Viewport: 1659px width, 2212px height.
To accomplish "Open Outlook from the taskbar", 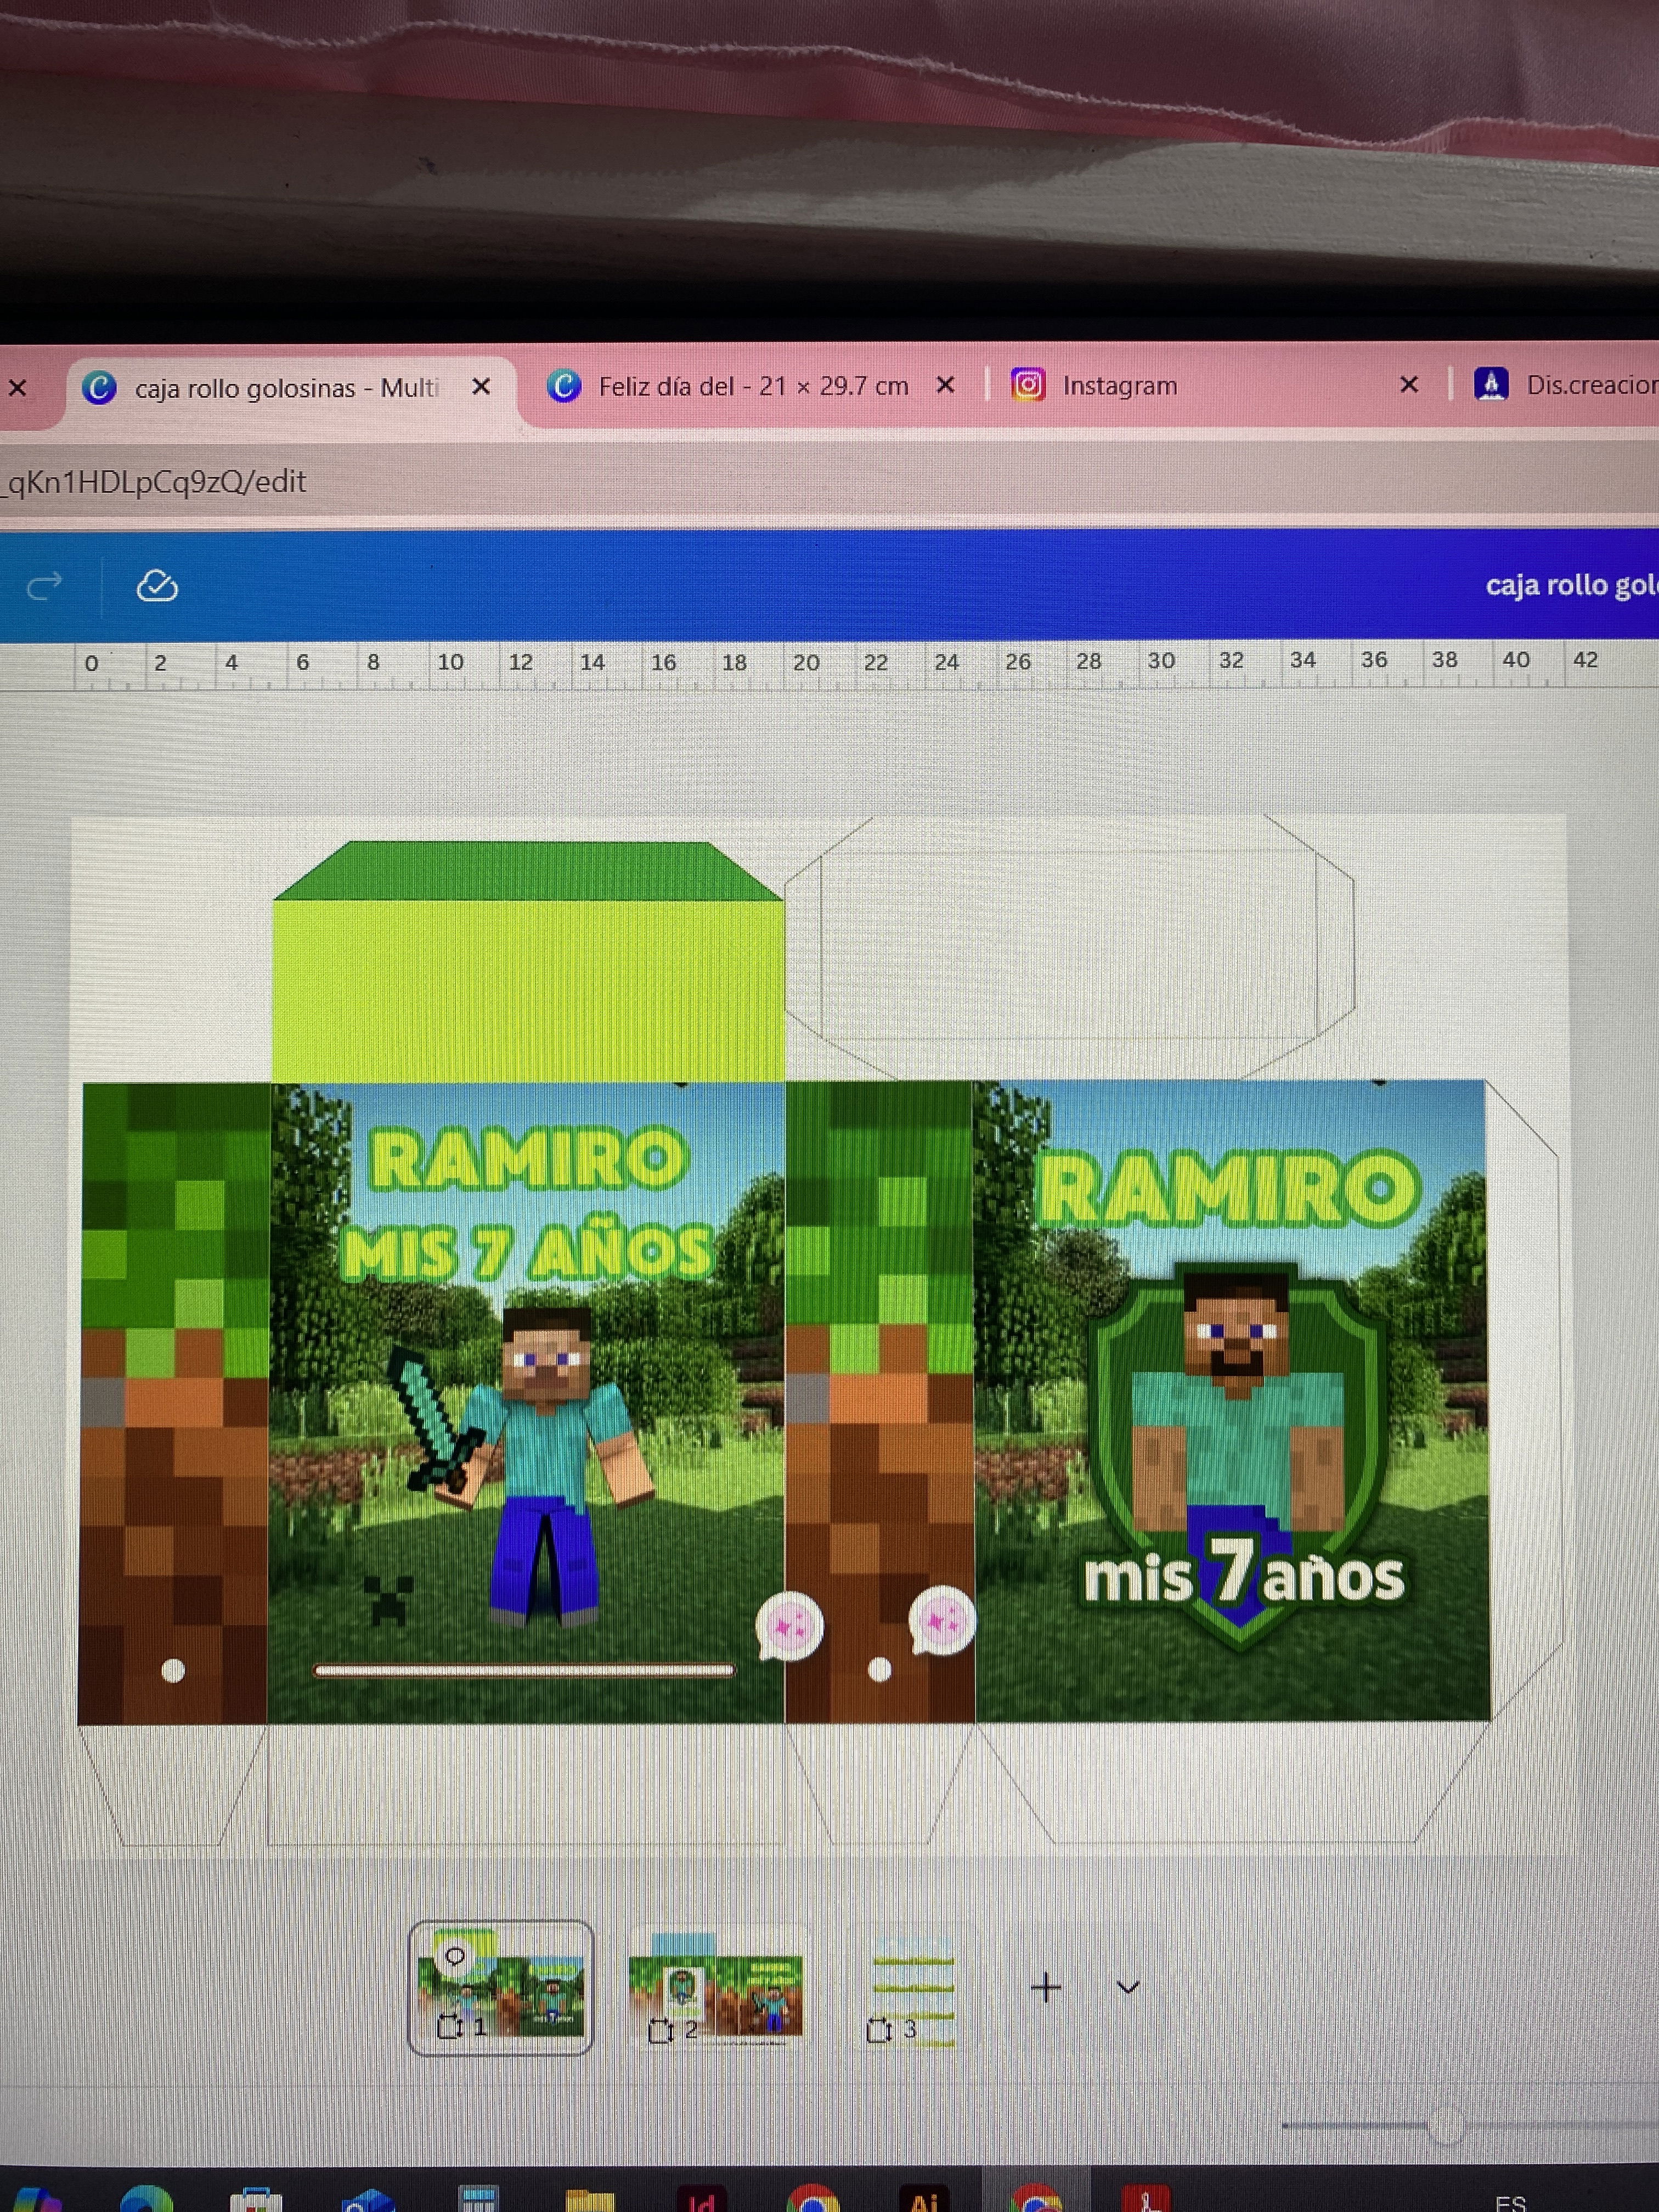I will 367,2200.
